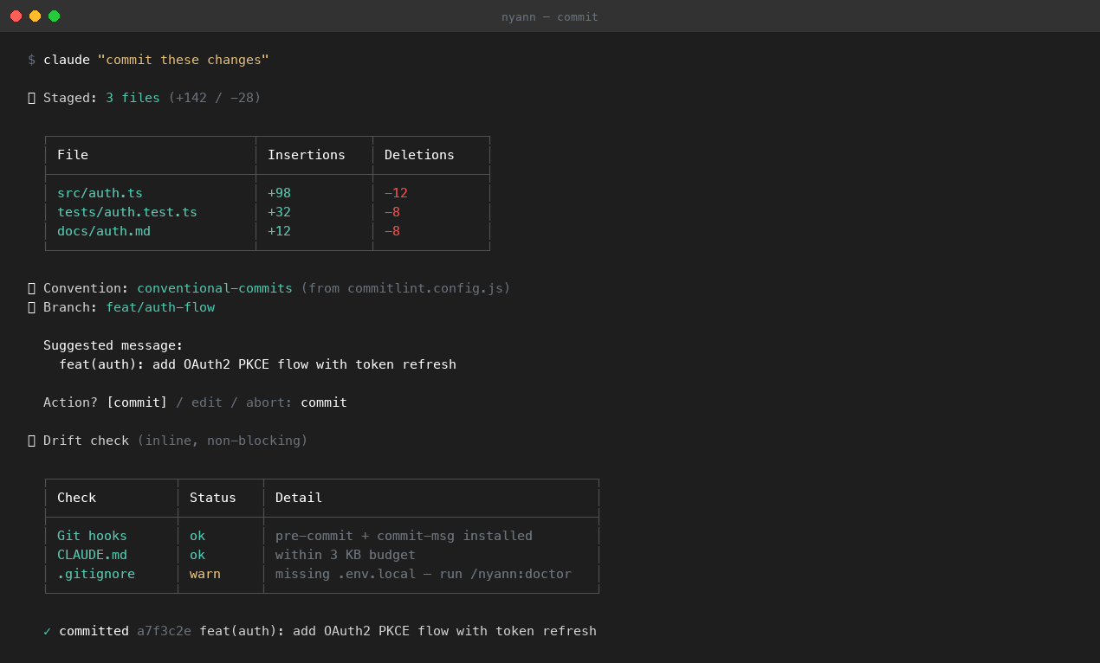Click the warn status icon for .gitignore
The width and height of the screenshot is (1100, 663).
click(204, 573)
